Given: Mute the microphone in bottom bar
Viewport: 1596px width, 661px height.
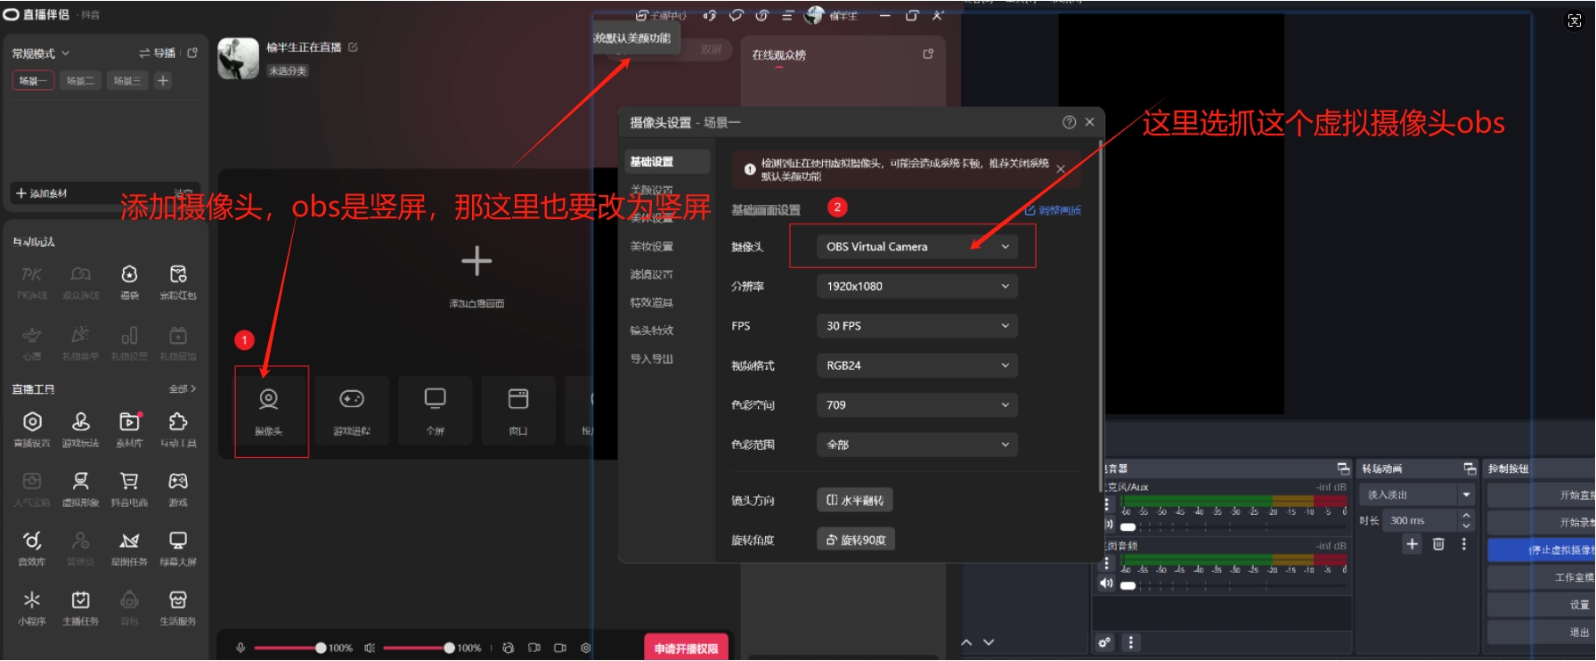Looking at the screenshot, I should click(x=240, y=648).
